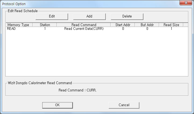Select the Start Addr column header
The height and width of the screenshot is (114, 194).
click(x=123, y=25)
